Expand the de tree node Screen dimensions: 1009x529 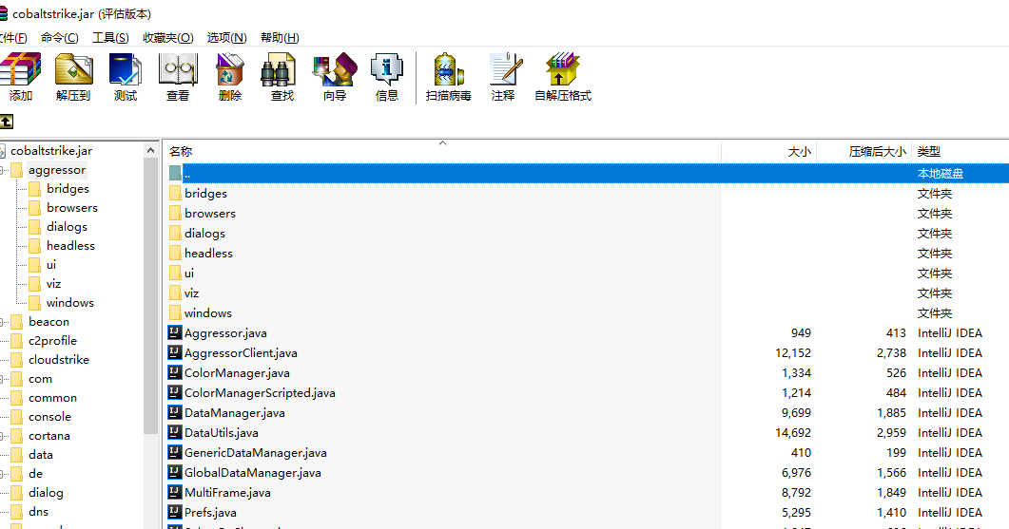2,474
